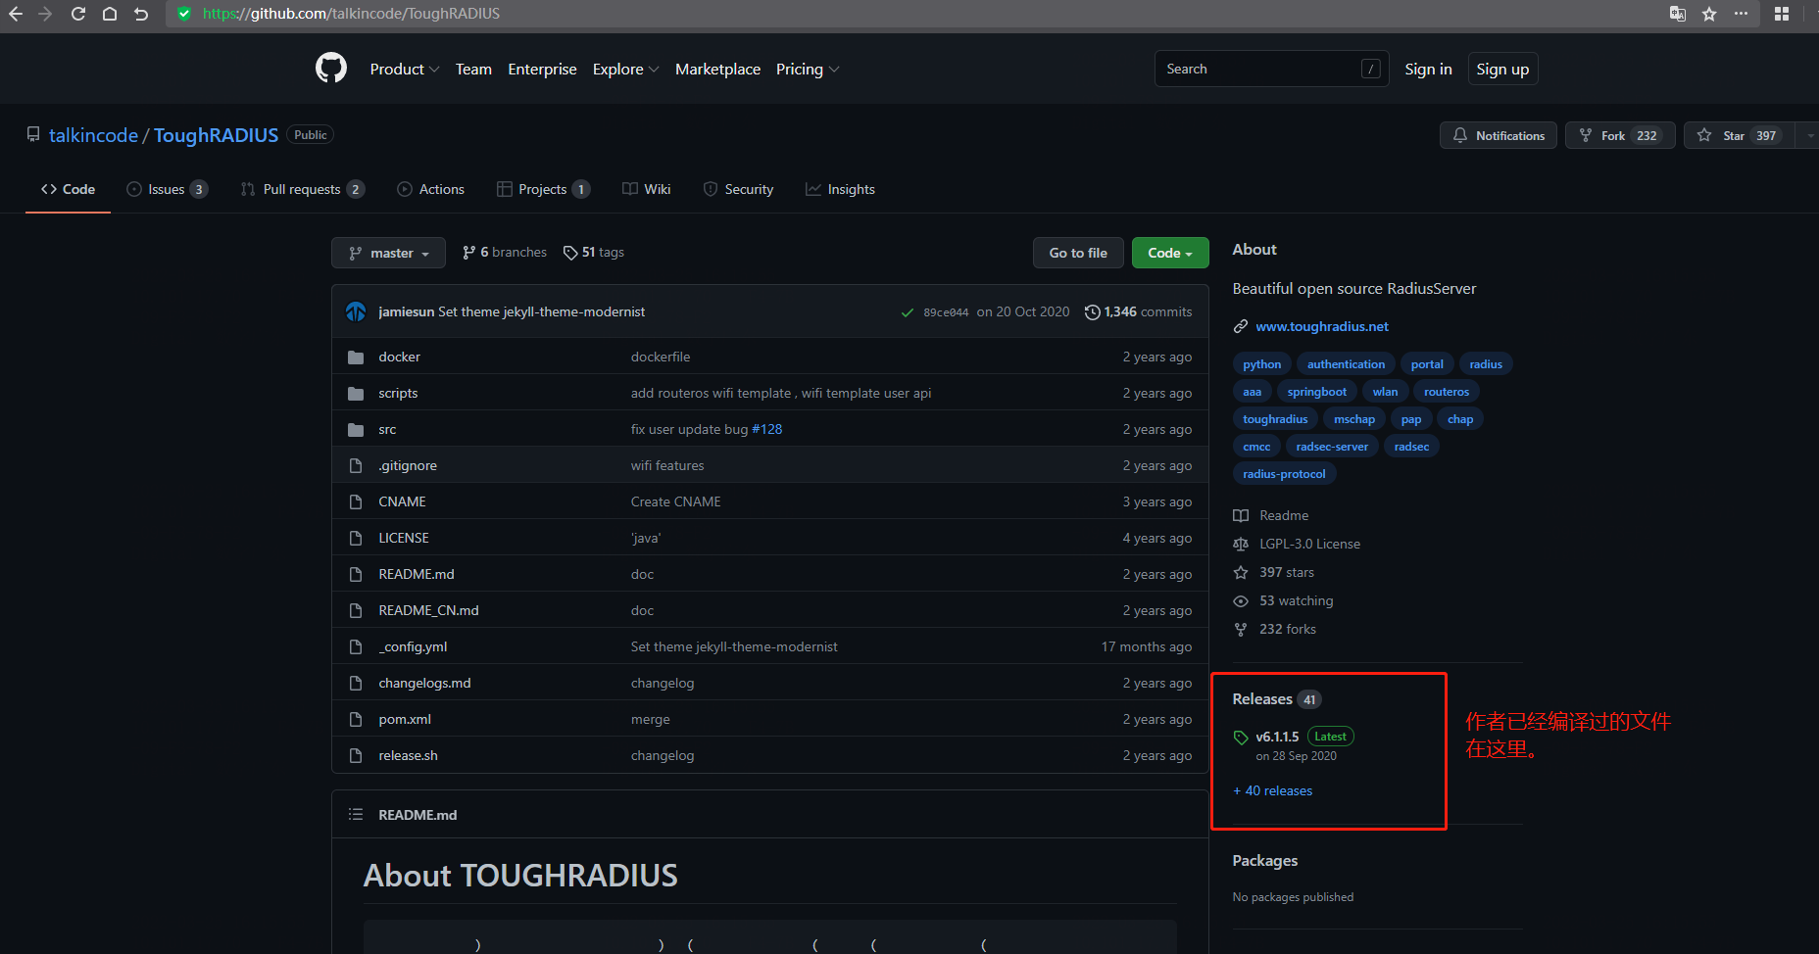Viewport: 1819px width, 954px height.
Task: Click the Sign up button
Action: (x=1502, y=69)
